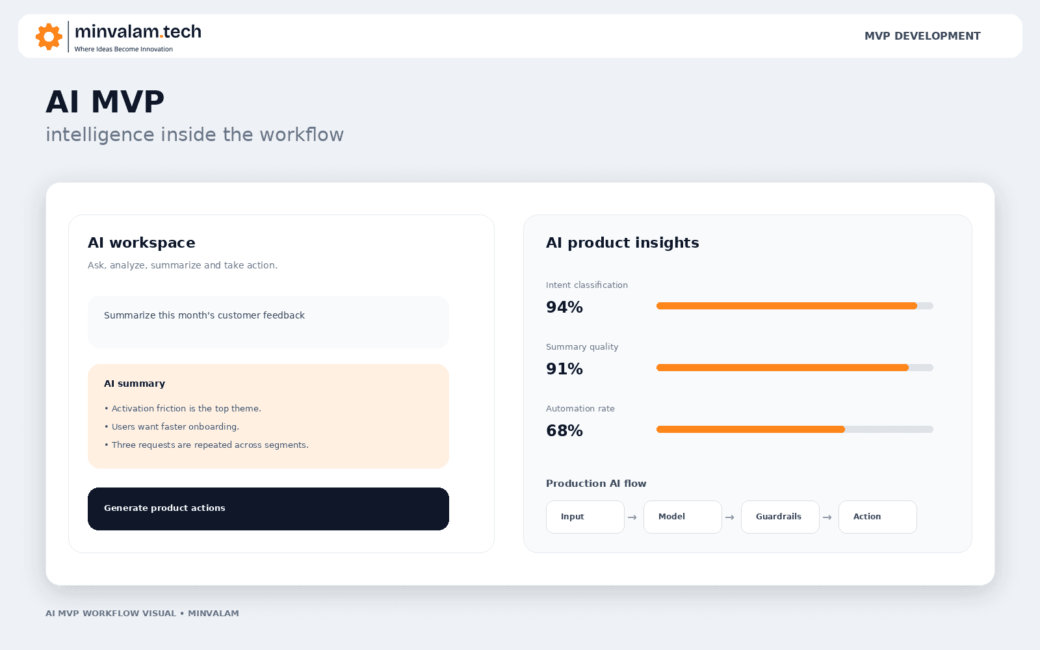Click the 'AI MVP WORKFLOW VISUAL • MINVALAM' footer text
1040x650 pixels.
pyautogui.click(x=142, y=613)
